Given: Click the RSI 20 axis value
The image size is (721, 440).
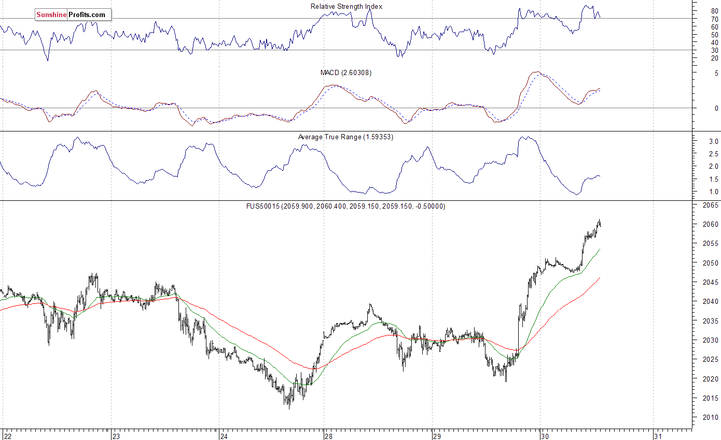Looking at the screenshot, I should (x=715, y=58).
